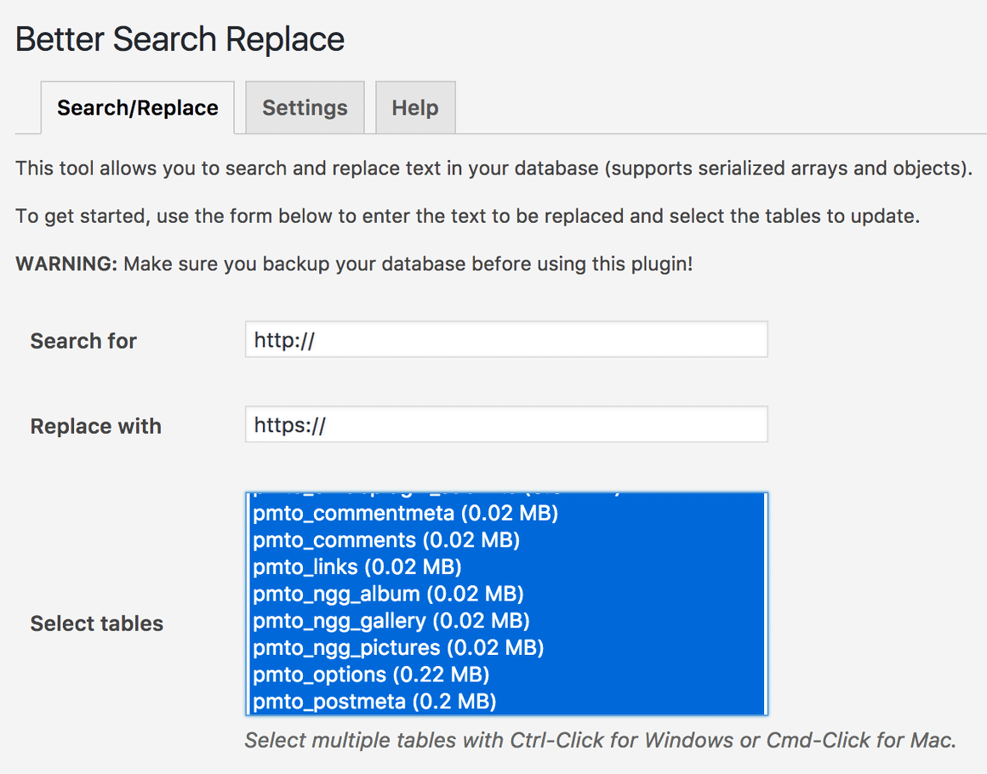Select the pmto_options table (0.22 MB)
Screen dimensions: 987x774
371,674
